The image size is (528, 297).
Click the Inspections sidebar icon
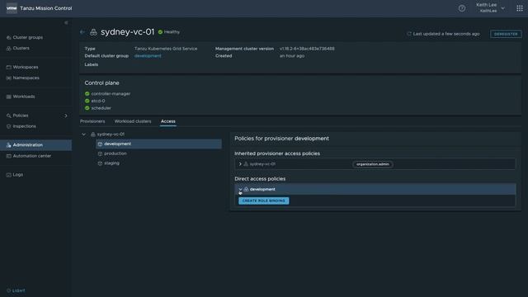9,126
